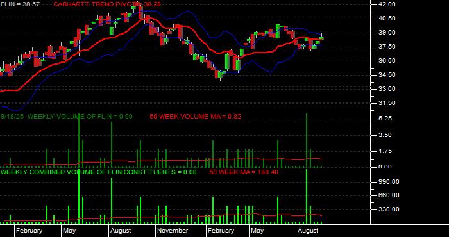Screen dimensions: 449x237
Task: Click the 36.00 price axis value
Action: 387,61
